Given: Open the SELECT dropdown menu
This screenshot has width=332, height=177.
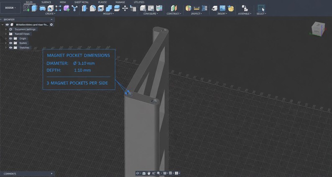Looking at the screenshot, I should (x=261, y=14).
